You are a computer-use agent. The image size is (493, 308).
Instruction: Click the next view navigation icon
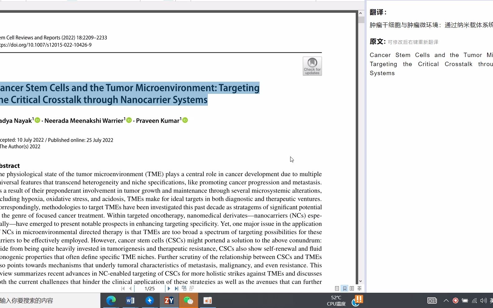192,288
